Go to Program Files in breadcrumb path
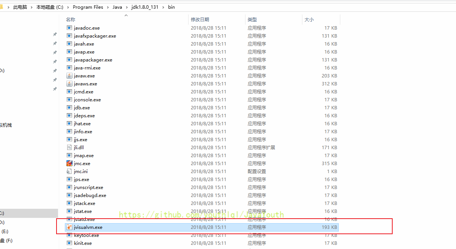Image resolution: width=456 pixels, height=249 pixels. tap(88, 7)
